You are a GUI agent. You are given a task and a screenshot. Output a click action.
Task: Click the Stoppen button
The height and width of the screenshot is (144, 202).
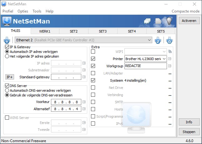tap(189, 132)
